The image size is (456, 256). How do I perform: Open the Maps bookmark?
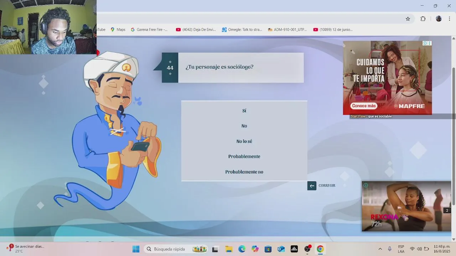[118, 30]
